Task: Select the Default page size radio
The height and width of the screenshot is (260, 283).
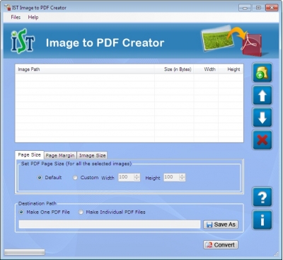Action: (x=40, y=178)
